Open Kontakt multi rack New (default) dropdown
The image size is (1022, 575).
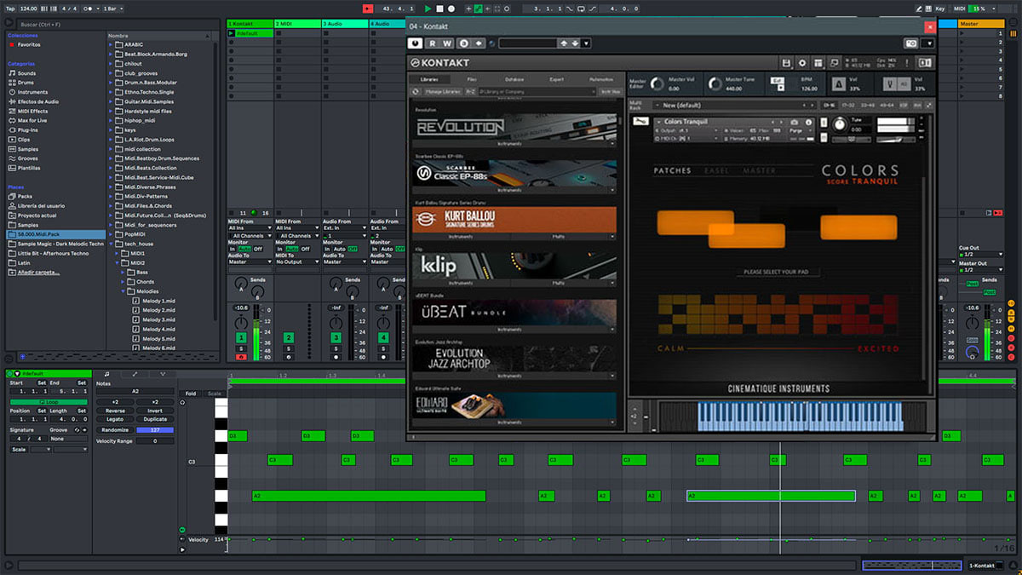click(734, 106)
